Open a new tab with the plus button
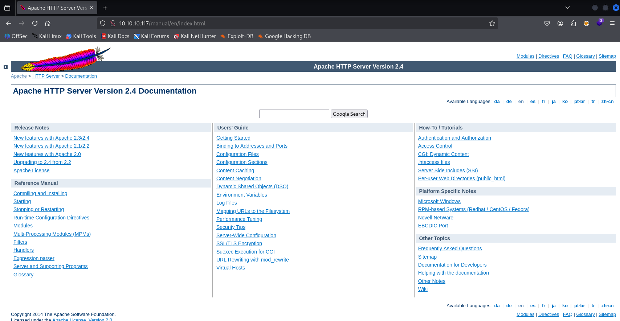The image size is (620, 321). point(105,8)
